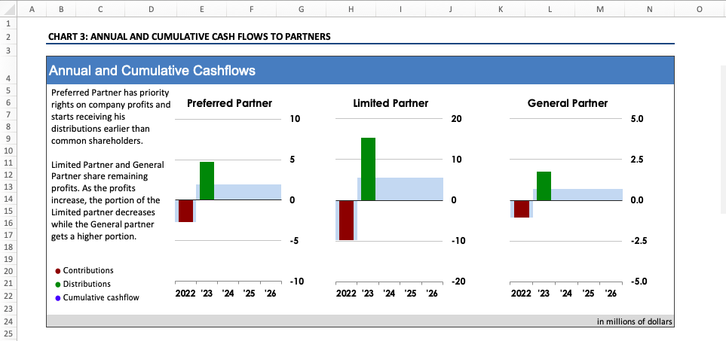
Task: Select Preferred Partner red contributions bar
Action: (x=185, y=211)
